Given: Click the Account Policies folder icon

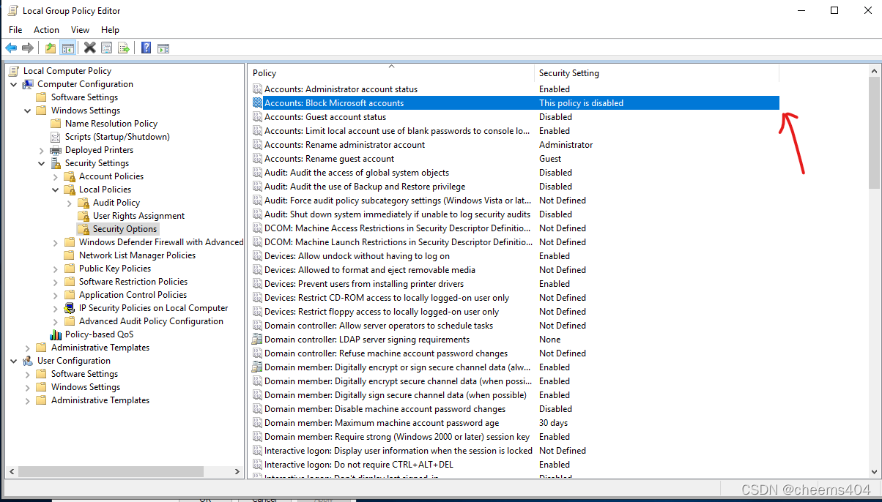Looking at the screenshot, I should click(x=70, y=176).
